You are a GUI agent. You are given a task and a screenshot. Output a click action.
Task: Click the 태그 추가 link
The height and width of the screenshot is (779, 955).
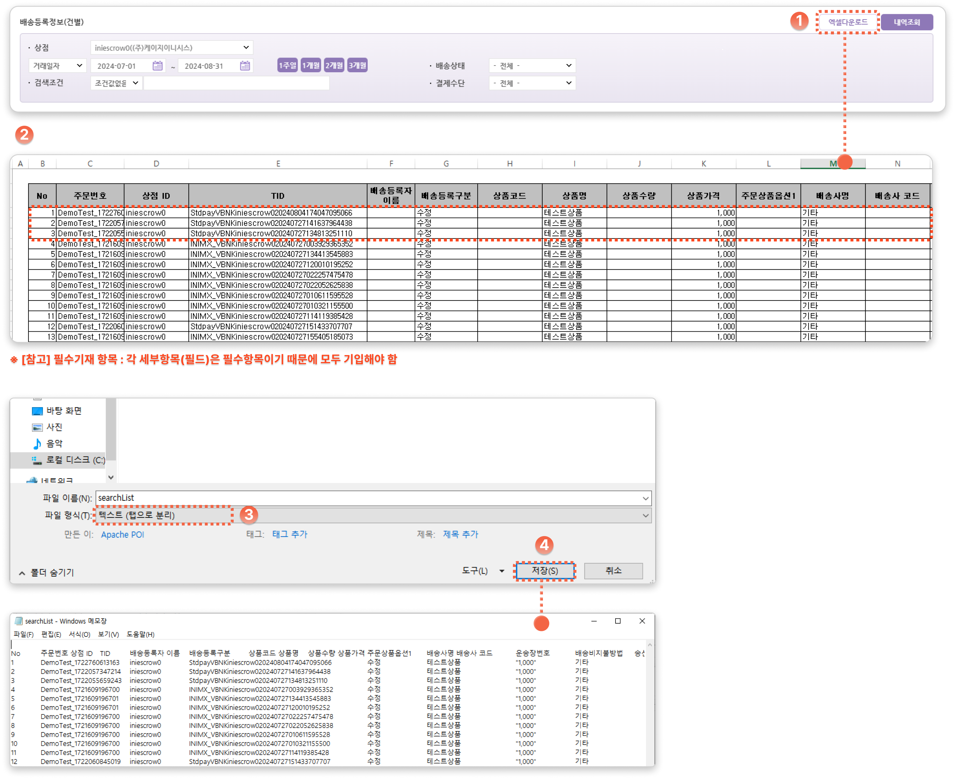coord(290,534)
